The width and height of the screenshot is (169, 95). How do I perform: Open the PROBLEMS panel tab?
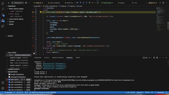[38, 58]
